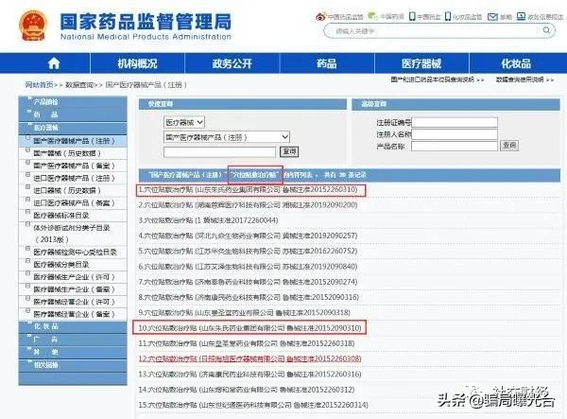Open result 3 冀械注准20172260044

[x=208, y=220]
